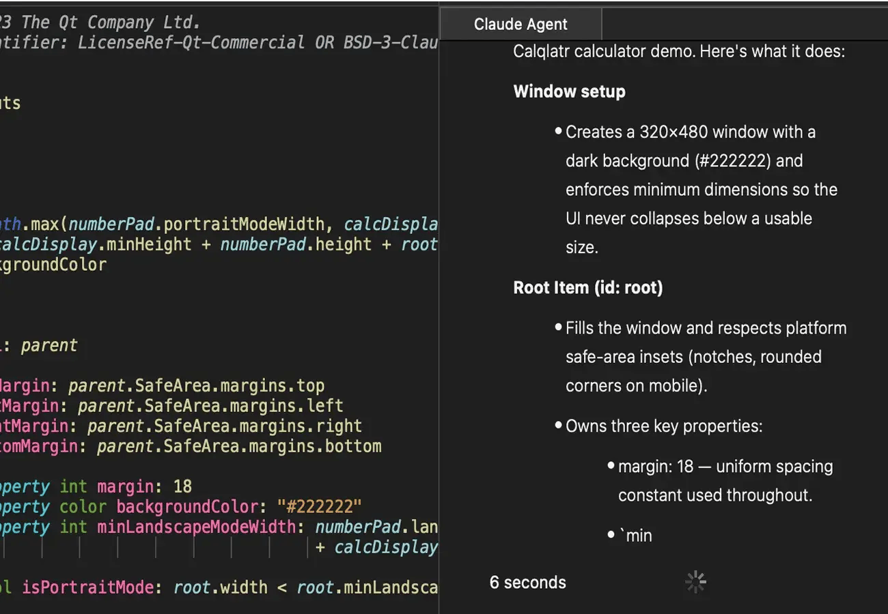Image resolution: width=888 pixels, height=614 pixels.
Task: Click 'numberPad.portraitModeWidth' in code
Action: click(197, 224)
